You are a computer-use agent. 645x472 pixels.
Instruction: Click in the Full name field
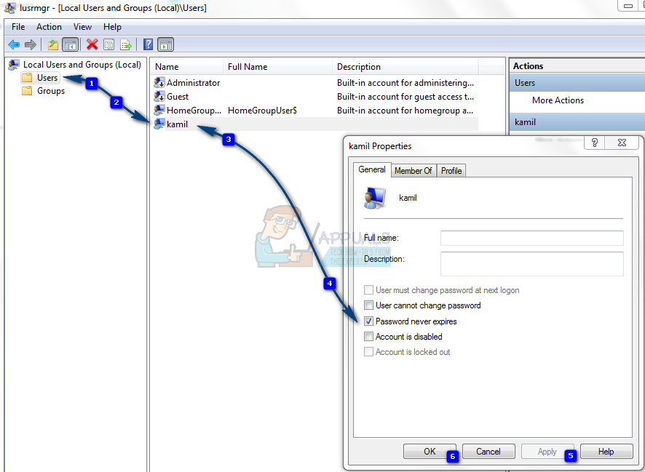pyautogui.click(x=532, y=238)
